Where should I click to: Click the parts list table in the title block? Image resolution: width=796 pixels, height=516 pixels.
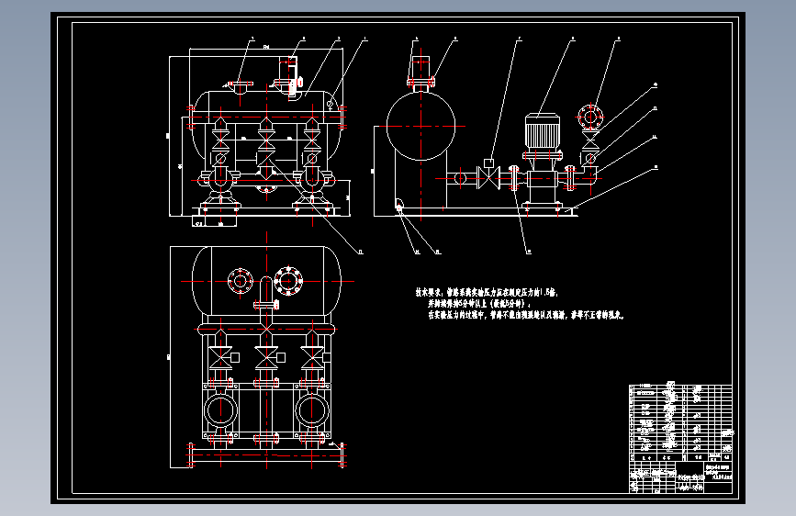680,422
